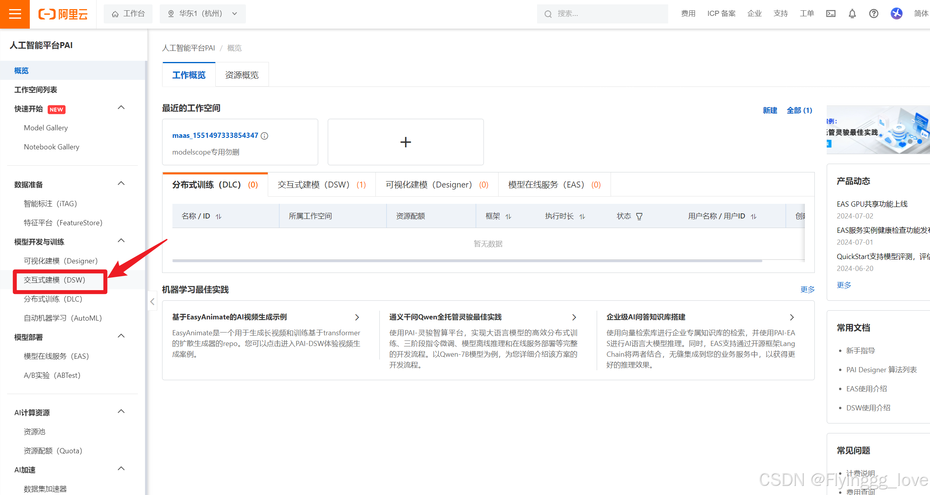
Task: Click 更多 in 机器学习最佳实践
Action: pos(807,290)
